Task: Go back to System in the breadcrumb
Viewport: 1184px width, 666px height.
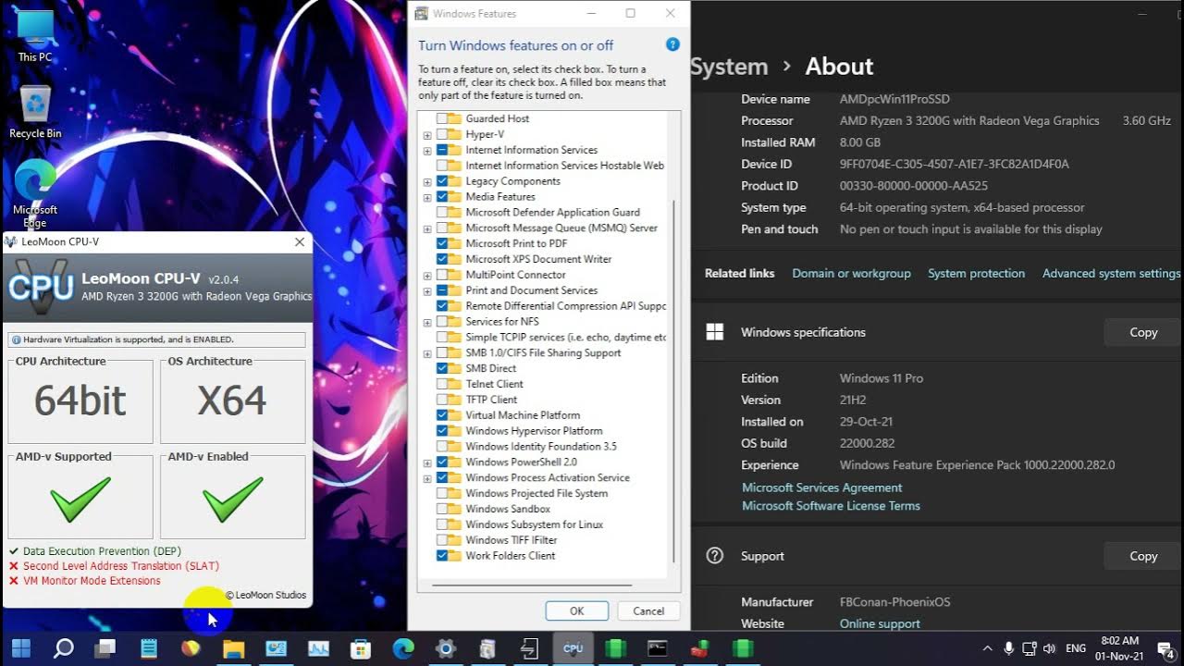Action: click(x=729, y=67)
